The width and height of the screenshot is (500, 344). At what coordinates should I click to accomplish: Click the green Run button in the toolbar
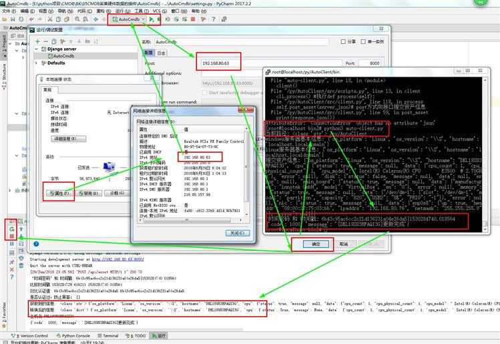click(x=151, y=19)
